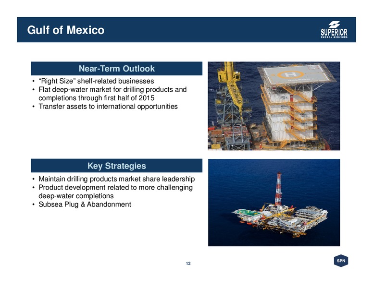Viewport: 373px width, 288px height.
Task: Select the Transfer assets to international opportunities bullet
Action: pyautogui.click(x=108, y=107)
